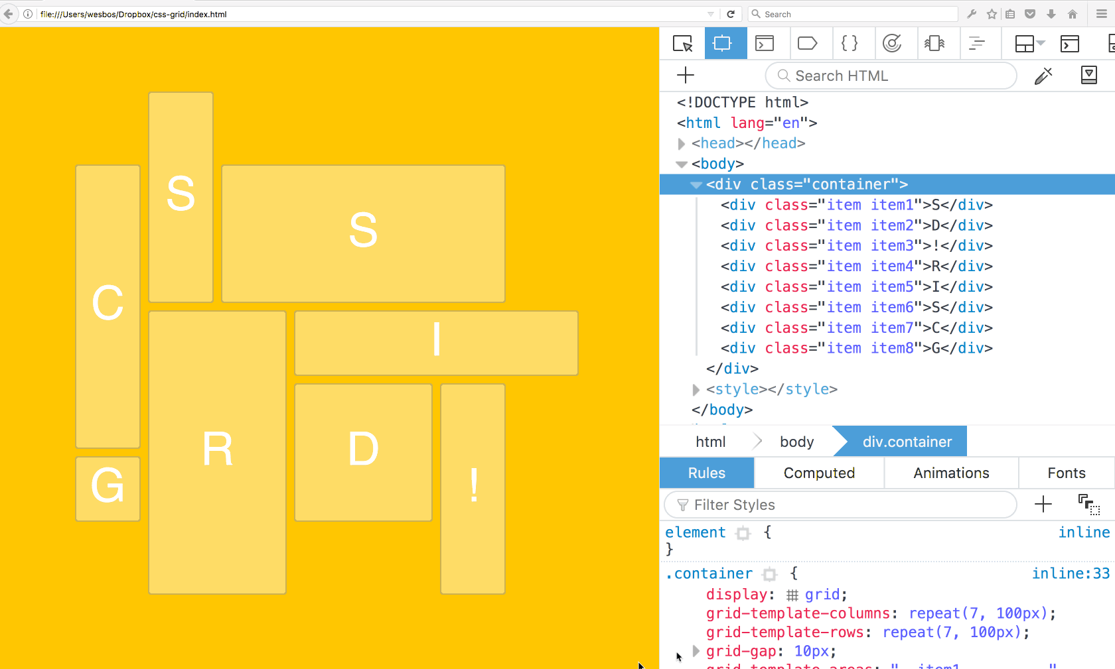Toggle pseudo-class panel icon

[1089, 505]
